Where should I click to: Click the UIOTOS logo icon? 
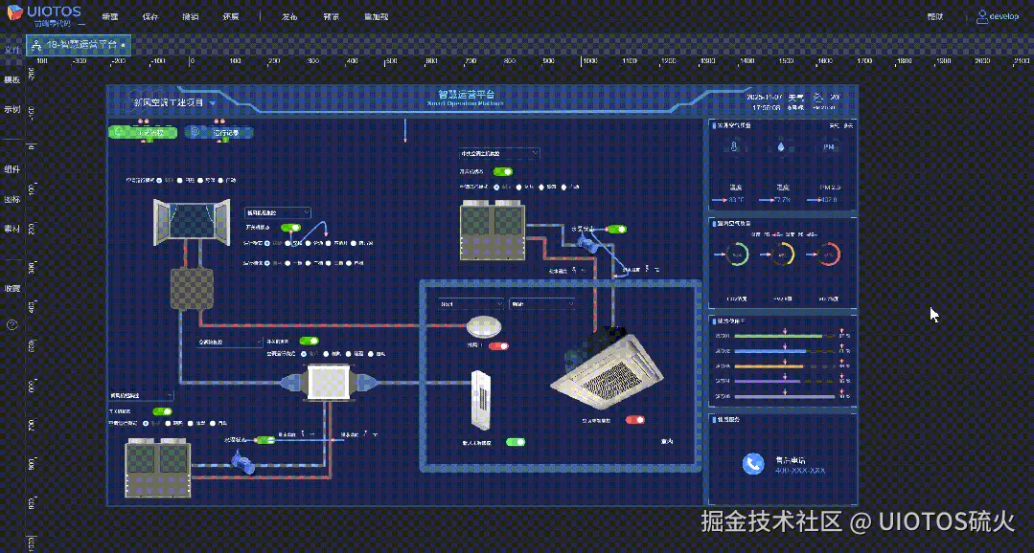coord(13,11)
